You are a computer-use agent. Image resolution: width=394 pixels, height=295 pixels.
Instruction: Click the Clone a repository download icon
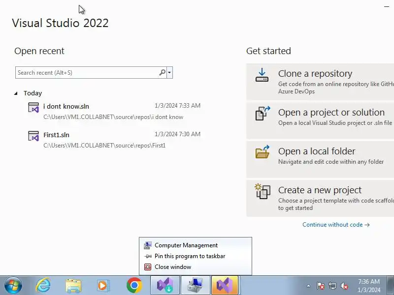pyautogui.click(x=262, y=75)
